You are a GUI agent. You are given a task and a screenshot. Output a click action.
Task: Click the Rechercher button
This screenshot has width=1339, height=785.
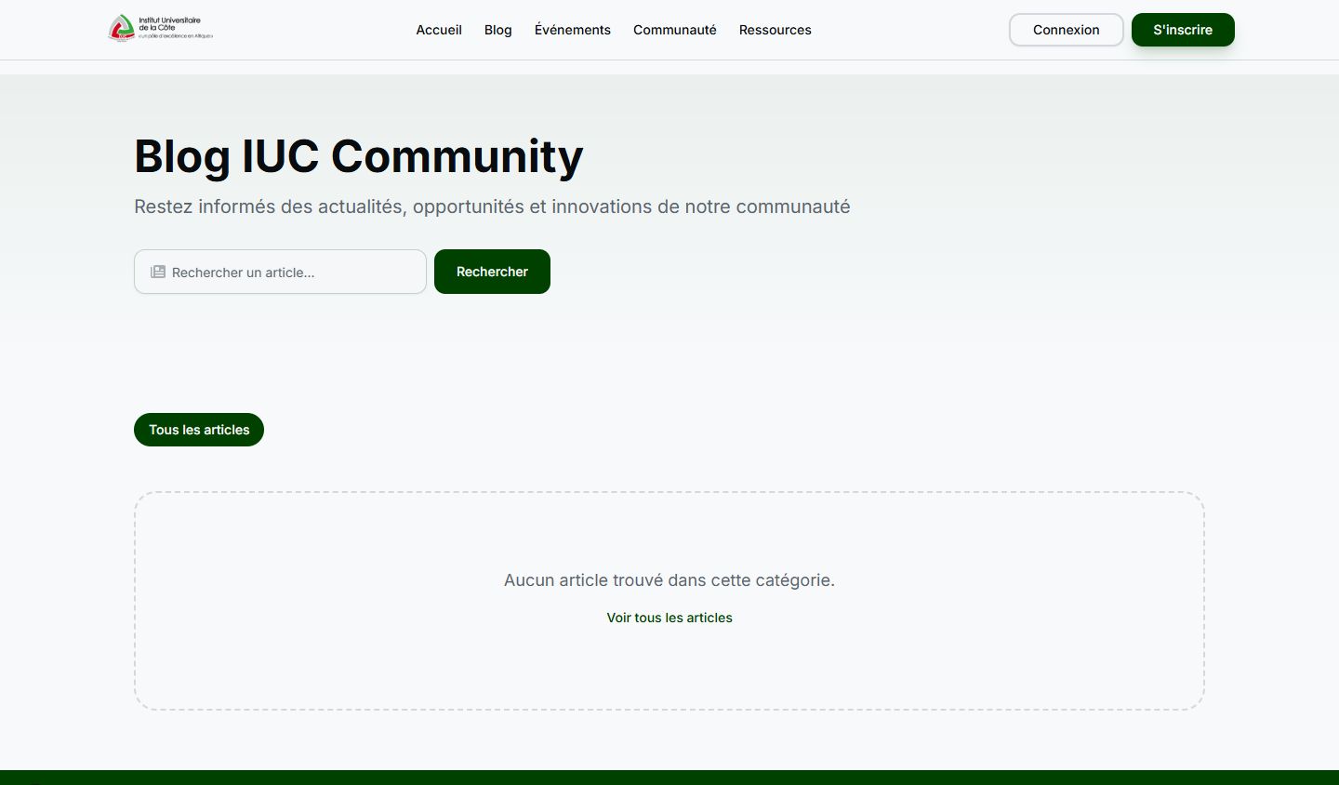[492, 272]
